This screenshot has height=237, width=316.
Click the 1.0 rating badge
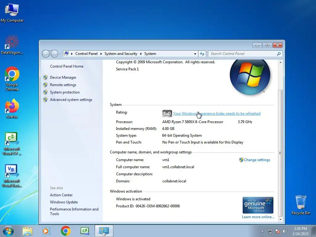click(167, 114)
